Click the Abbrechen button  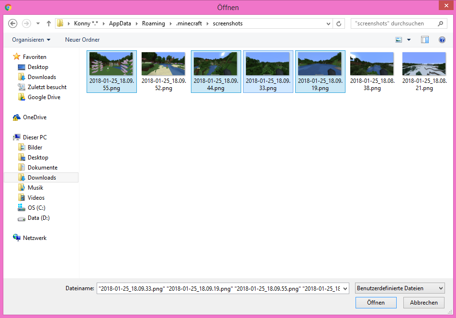click(424, 303)
